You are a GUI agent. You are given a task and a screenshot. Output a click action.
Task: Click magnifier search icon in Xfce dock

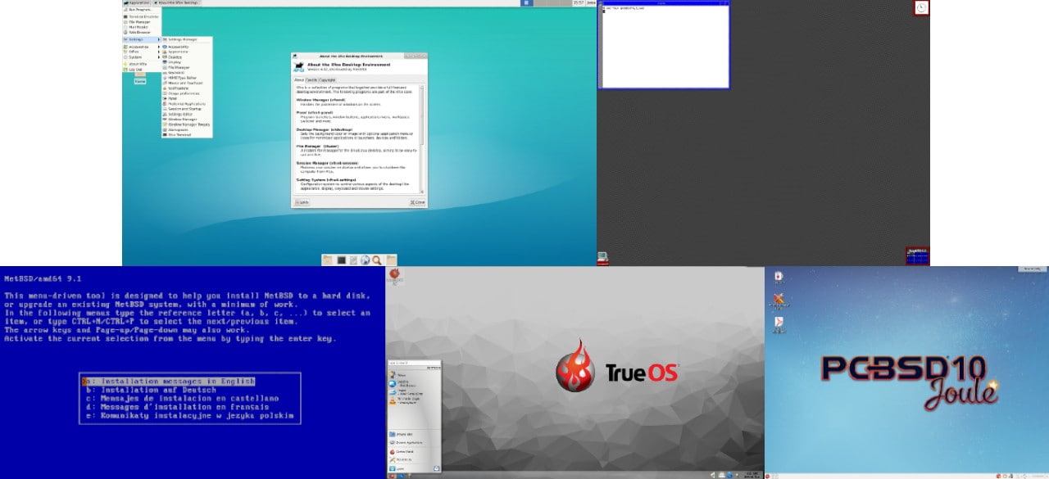coord(377,260)
